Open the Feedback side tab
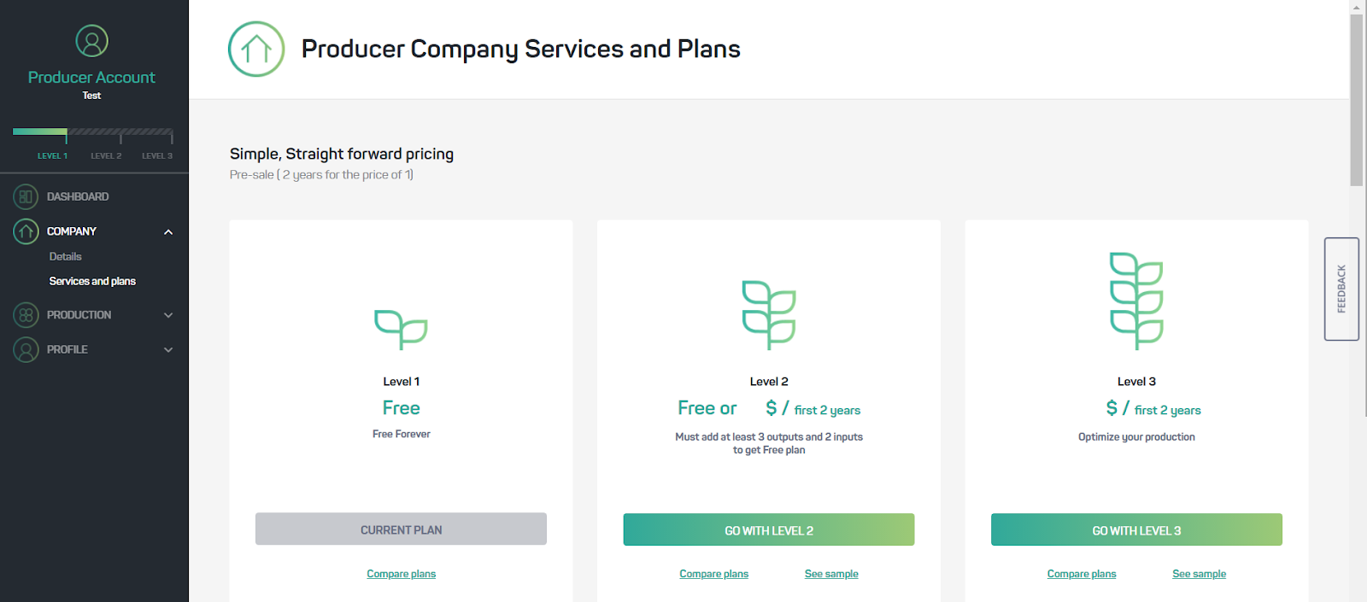The width and height of the screenshot is (1367, 602). pyautogui.click(x=1341, y=289)
